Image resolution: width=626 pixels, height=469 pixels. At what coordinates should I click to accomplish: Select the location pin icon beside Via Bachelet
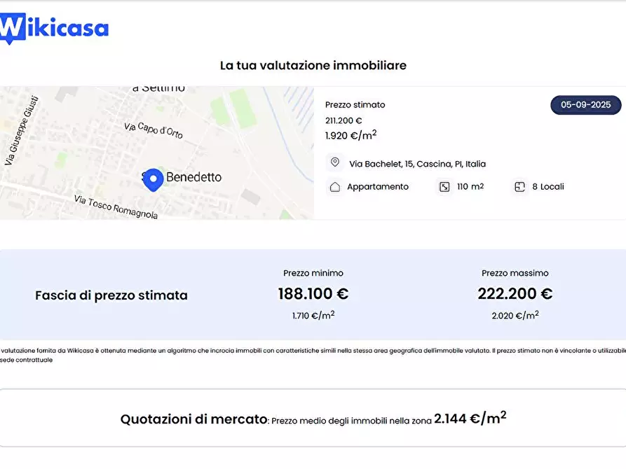pos(334,162)
